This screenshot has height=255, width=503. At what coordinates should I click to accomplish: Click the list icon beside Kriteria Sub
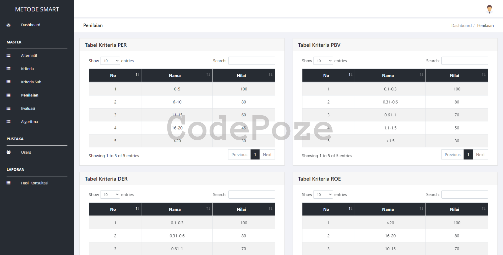[x=8, y=82]
